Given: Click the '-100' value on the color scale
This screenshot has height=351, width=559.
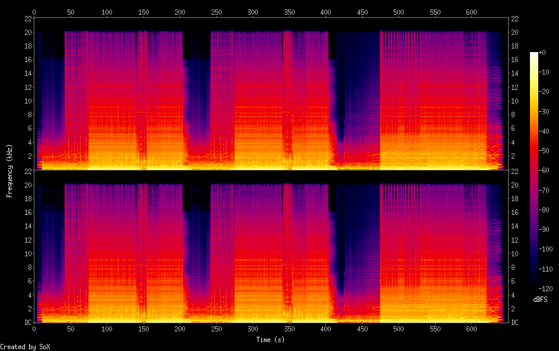Looking at the screenshot, I should point(545,249).
